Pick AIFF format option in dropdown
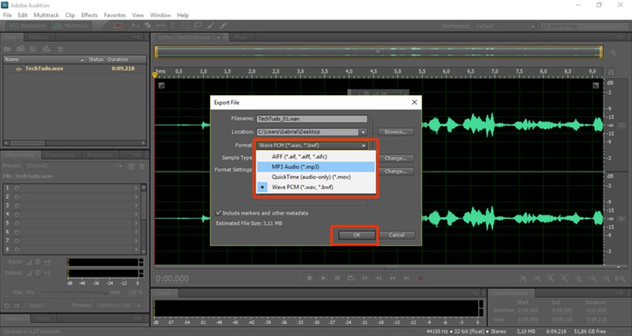 click(300, 156)
